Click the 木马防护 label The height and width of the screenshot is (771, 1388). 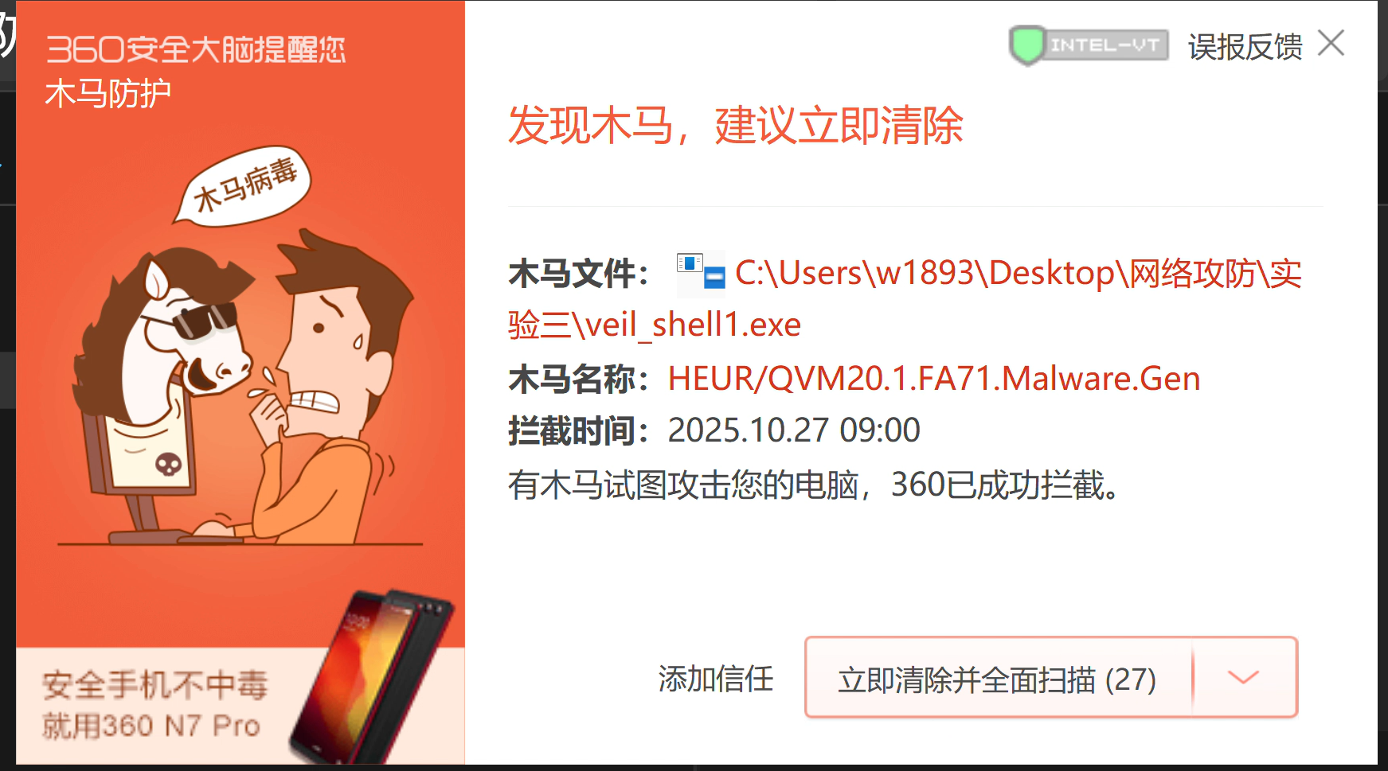click(x=108, y=94)
